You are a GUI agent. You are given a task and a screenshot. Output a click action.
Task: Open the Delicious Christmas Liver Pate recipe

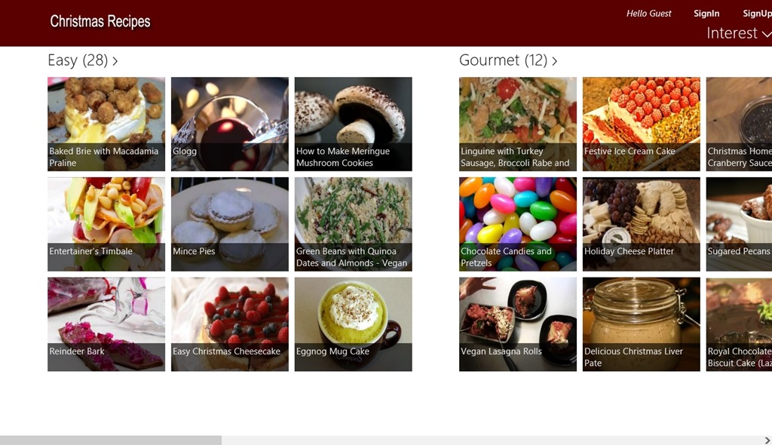pos(642,324)
